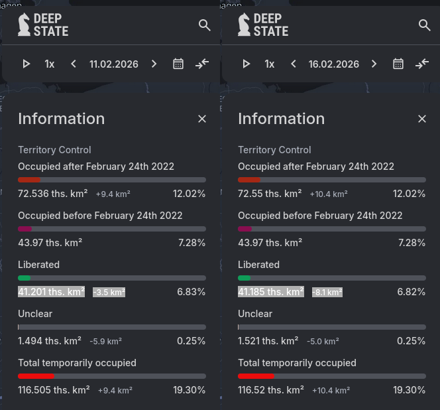Open the calendar picker beside 16.02.2026
Screen dimensions: 440x410
[398, 64]
